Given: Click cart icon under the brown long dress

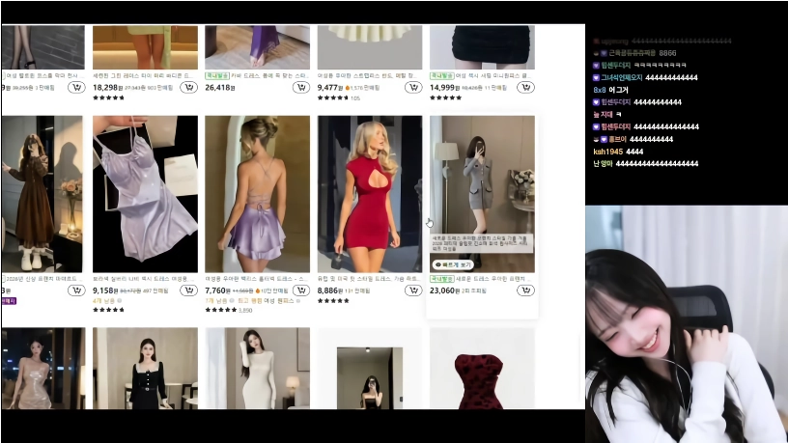Looking at the screenshot, I should pyautogui.click(x=76, y=291).
